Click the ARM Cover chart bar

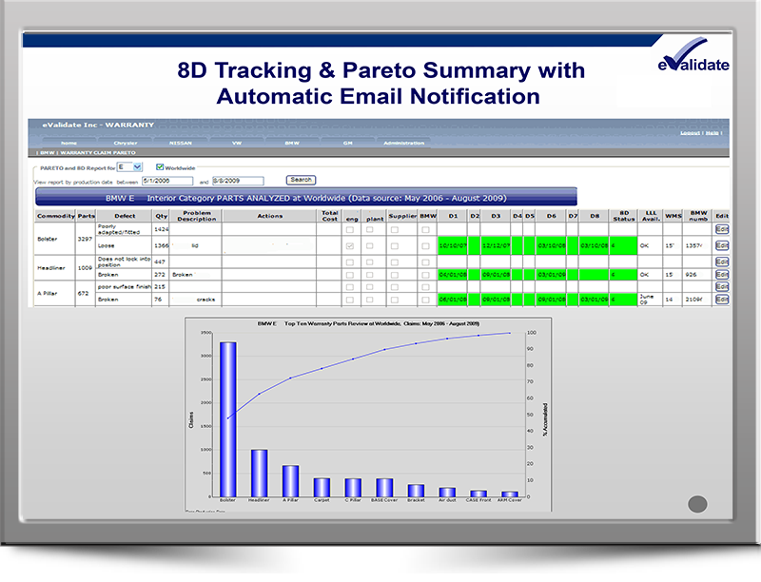pyautogui.click(x=510, y=495)
